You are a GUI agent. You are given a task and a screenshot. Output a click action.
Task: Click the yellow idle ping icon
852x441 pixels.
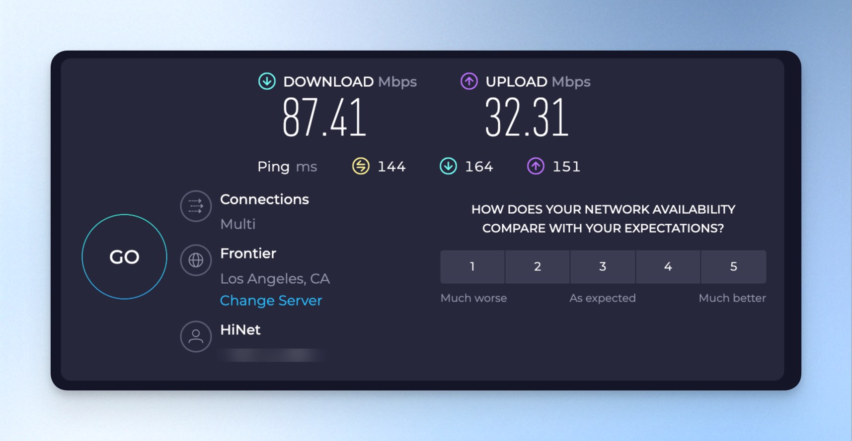tap(361, 166)
